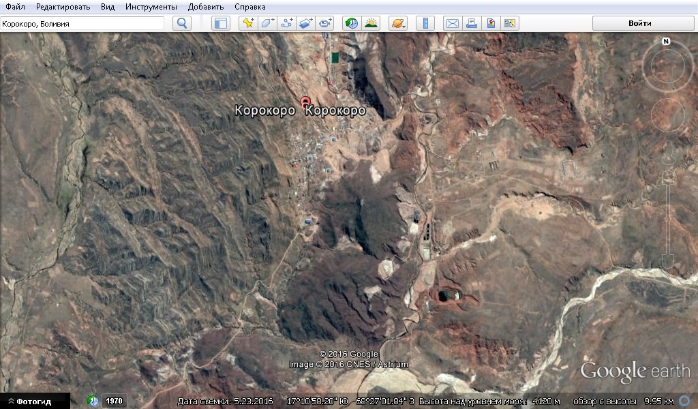Viewport: 698px width, 409px height.
Task: Open the Вид menu
Action: [107, 7]
